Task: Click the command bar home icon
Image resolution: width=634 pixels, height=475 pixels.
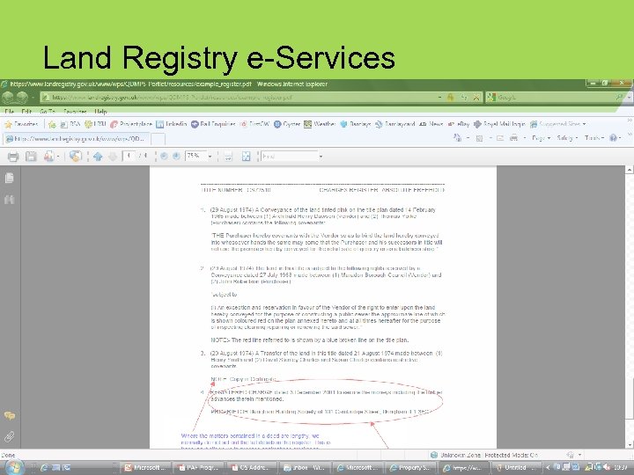Action: [458, 138]
